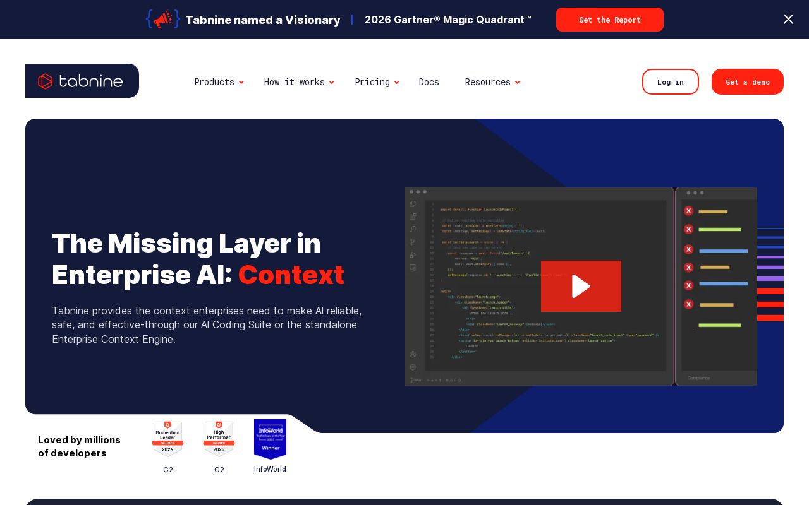Click the Tabnine logo
This screenshot has height=505, width=809.
click(82, 81)
